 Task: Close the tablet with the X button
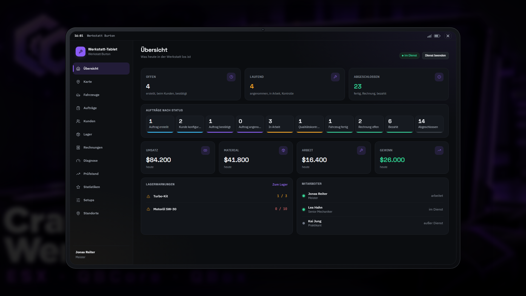point(448,36)
